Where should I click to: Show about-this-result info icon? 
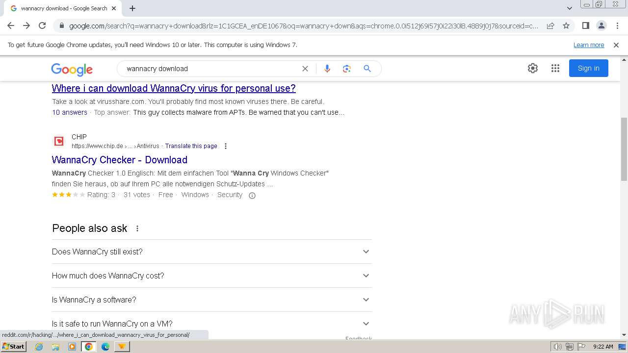[252, 196]
